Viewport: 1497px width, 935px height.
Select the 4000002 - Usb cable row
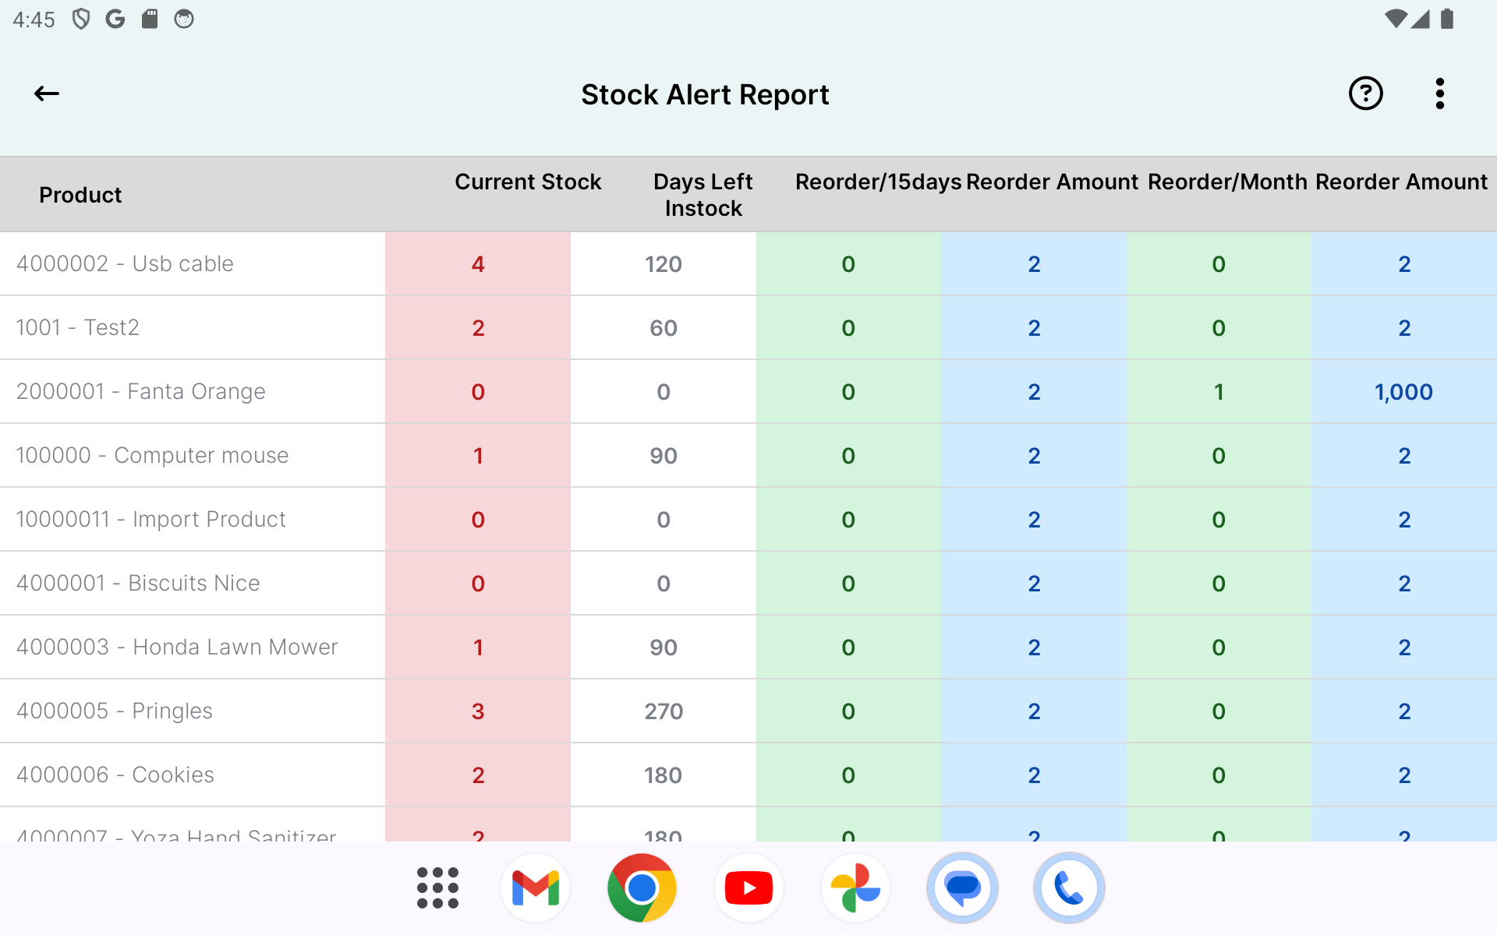pyautogui.click(x=125, y=263)
